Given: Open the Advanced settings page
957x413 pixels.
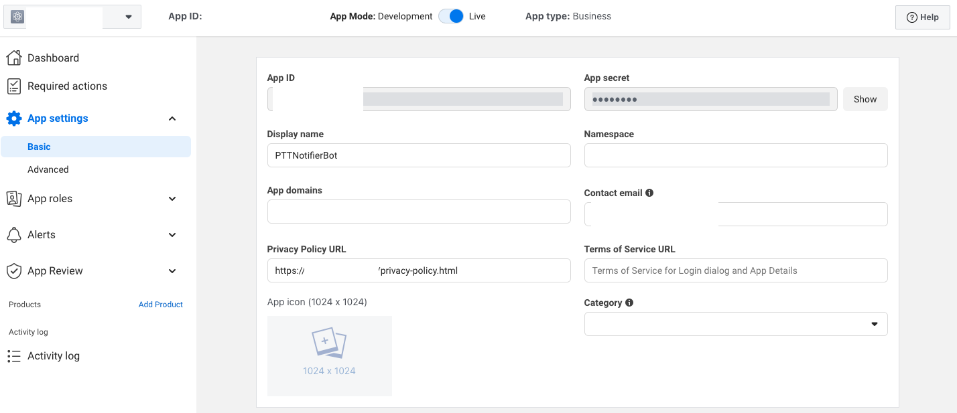Looking at the screenshot, I should coord(48,169).
